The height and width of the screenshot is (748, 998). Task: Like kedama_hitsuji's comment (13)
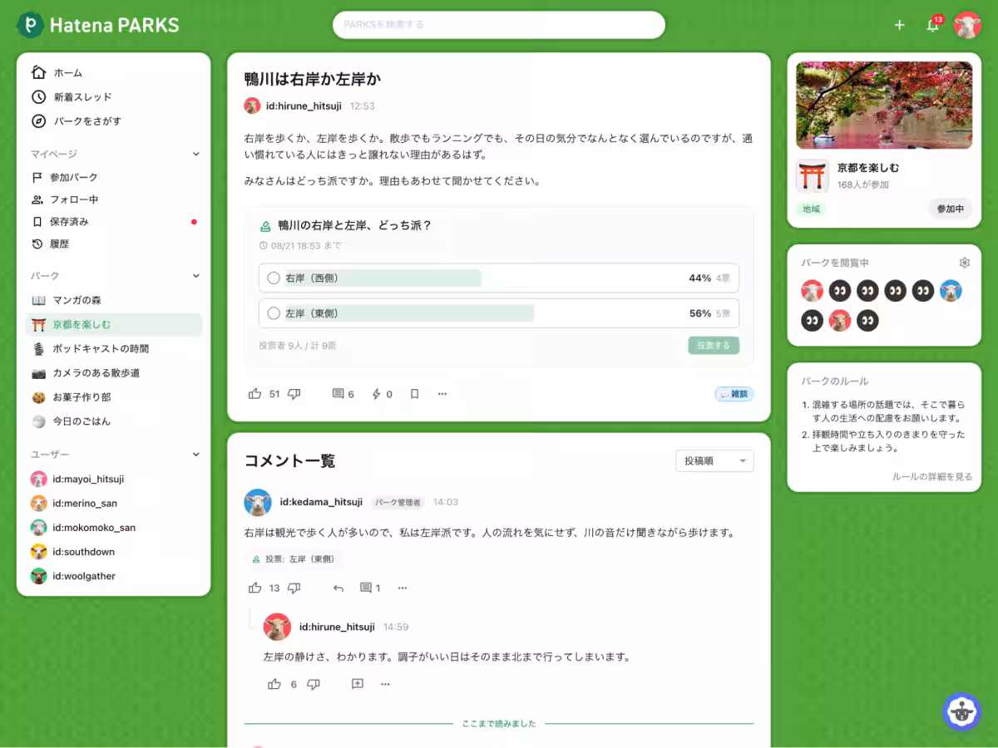point(255,588)
